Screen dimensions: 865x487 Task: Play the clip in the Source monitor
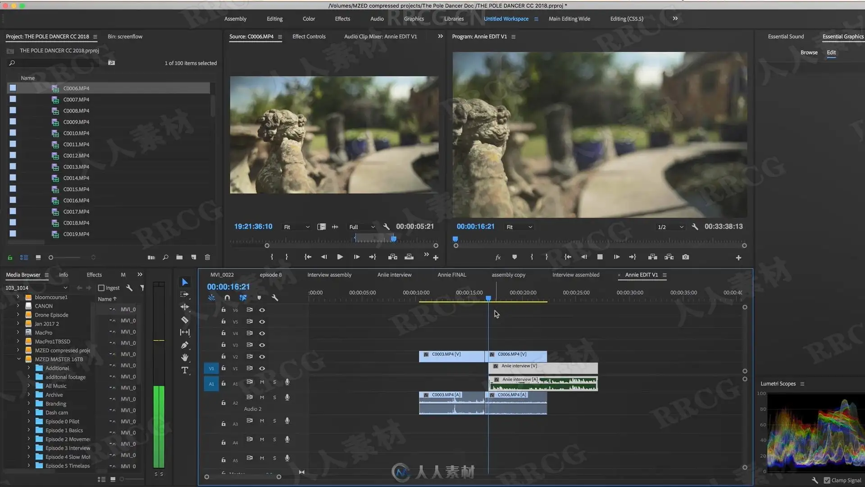tap(340, 257)
